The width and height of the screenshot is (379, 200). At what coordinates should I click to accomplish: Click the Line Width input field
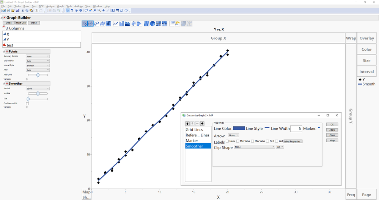pos(296,129)
